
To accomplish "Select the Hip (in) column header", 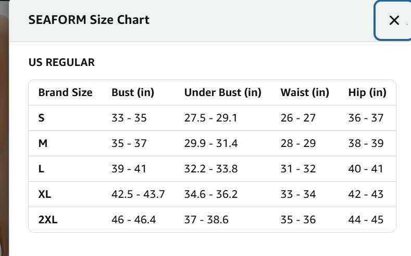I will 367,92.
